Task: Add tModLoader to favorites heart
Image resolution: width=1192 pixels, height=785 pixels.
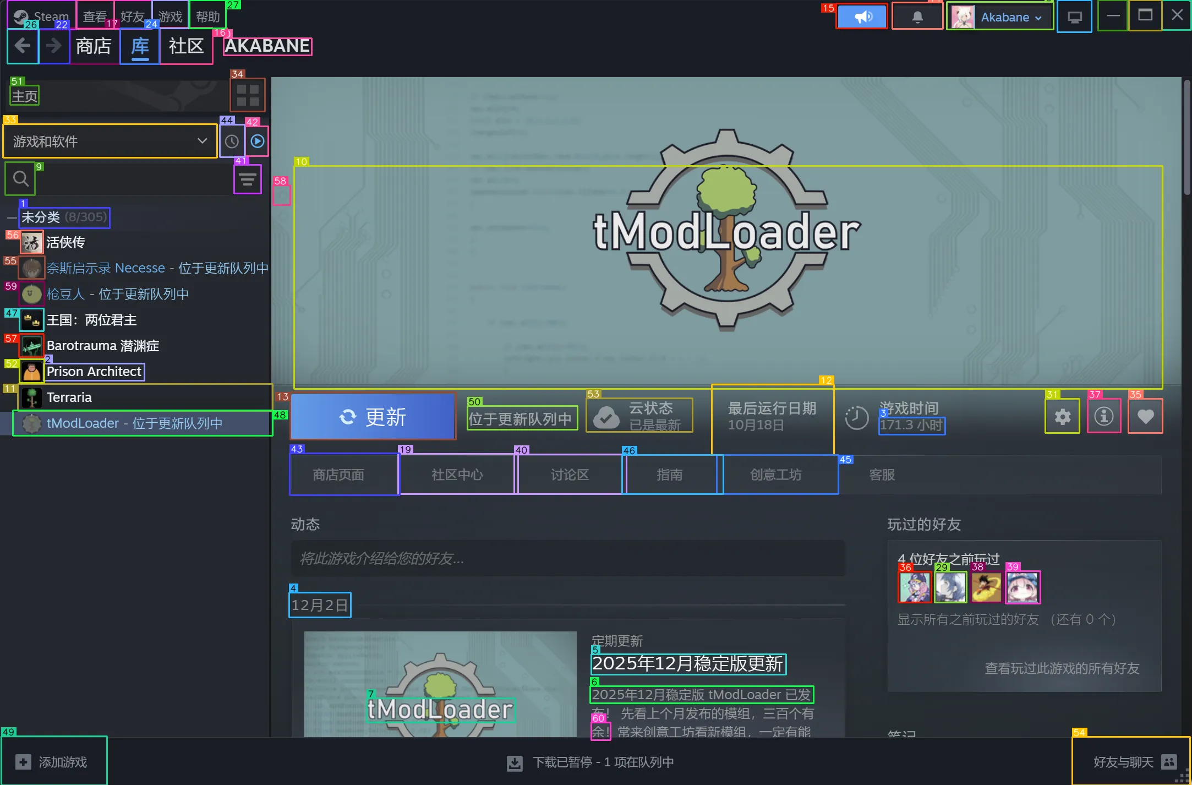Action: click(x=1145, y=417)
